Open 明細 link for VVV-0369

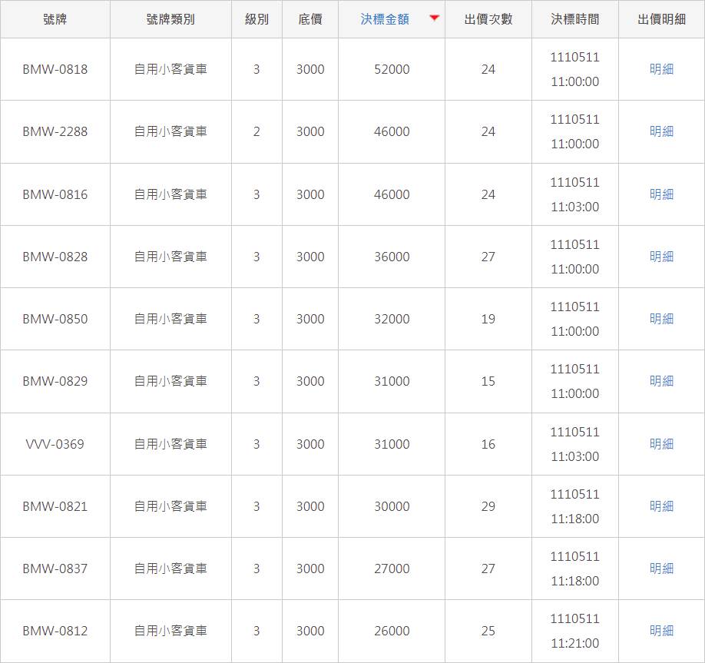click(x=662, y=444)
